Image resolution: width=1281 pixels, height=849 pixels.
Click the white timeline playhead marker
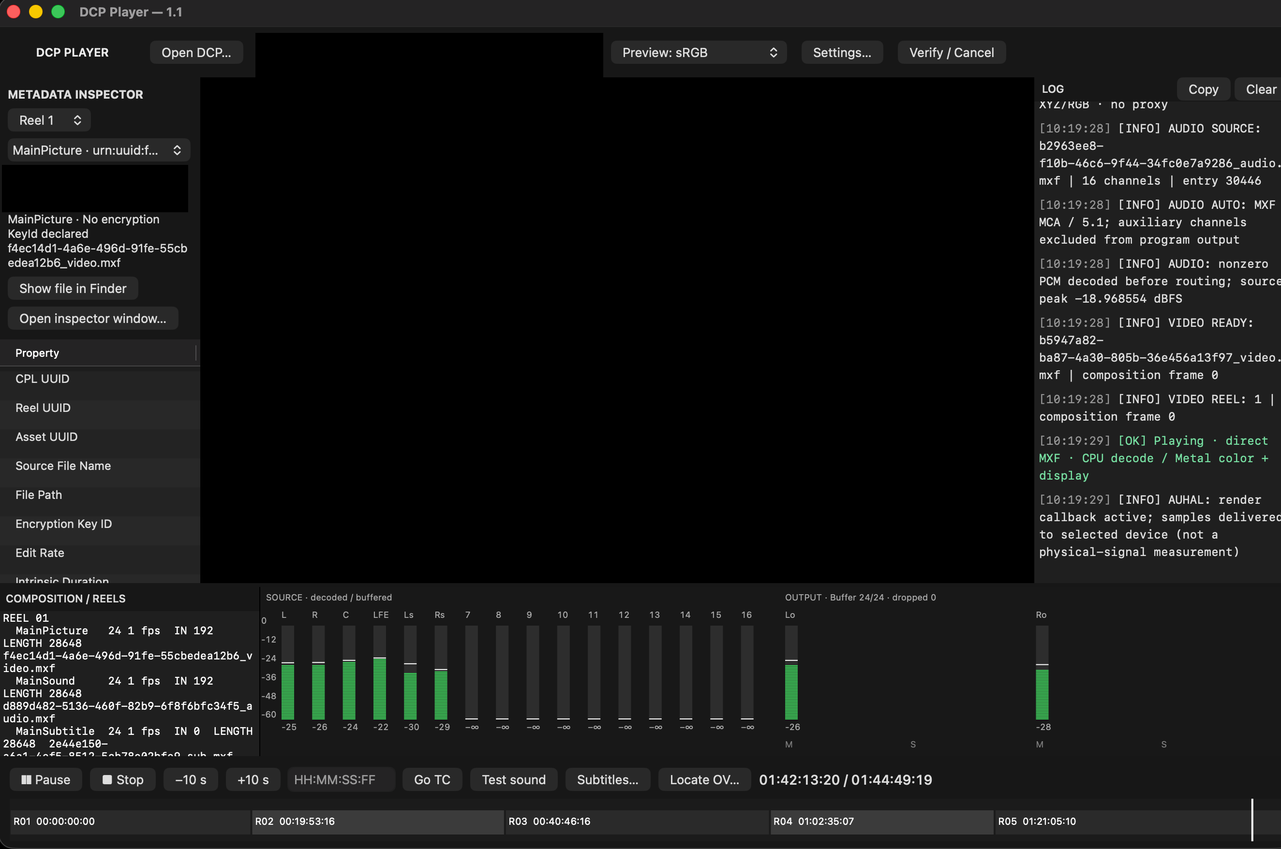(1252, 819)
